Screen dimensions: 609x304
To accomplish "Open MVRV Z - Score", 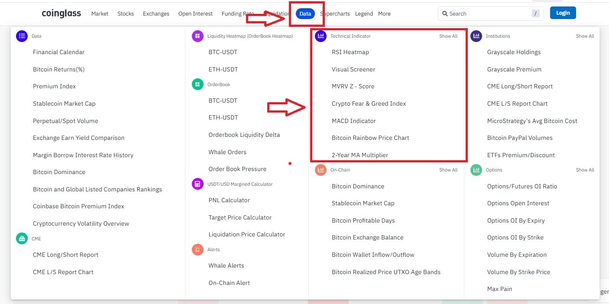I will click(x=353, y=86).
